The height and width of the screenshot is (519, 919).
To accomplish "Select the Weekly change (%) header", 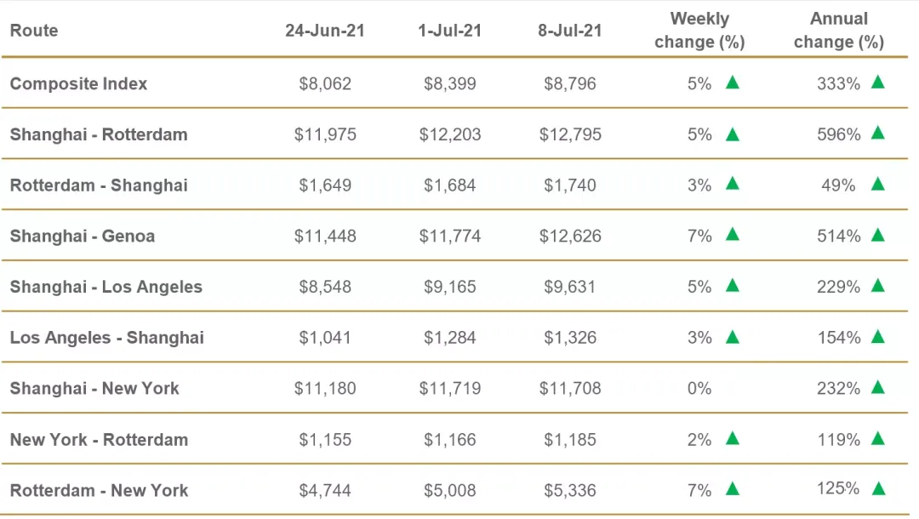I will pos(699,30).
